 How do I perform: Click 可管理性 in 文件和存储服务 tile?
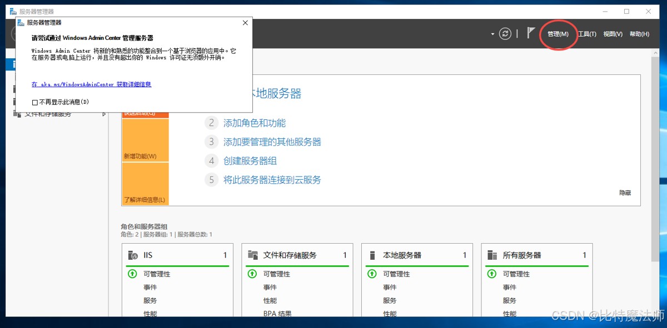click(277, 274)
